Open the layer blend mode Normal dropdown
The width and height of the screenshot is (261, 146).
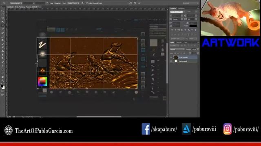point(177,49)
